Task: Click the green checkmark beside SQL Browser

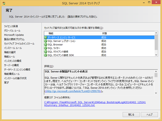Action: pyautogui.click(x=46, y=44)
